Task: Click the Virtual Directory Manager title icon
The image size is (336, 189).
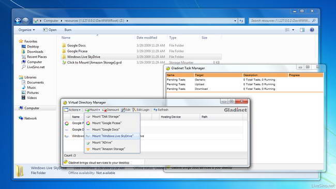Action: [x=65, y=103]
